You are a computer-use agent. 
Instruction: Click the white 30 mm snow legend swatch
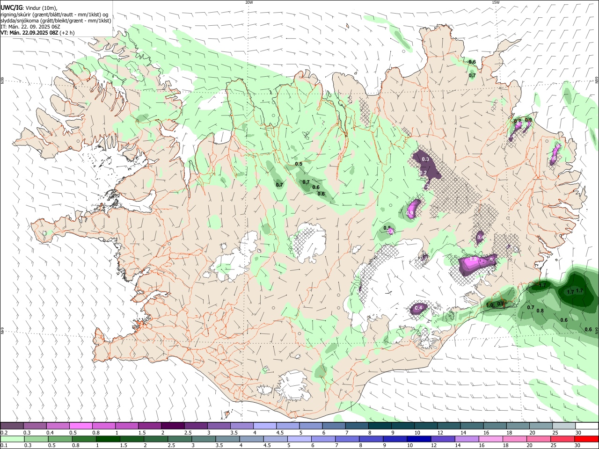tap(586, 426)
